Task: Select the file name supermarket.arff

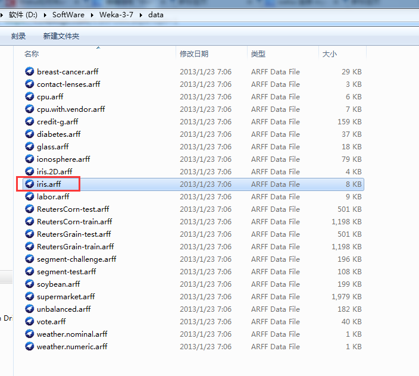Action: point(65,297)
